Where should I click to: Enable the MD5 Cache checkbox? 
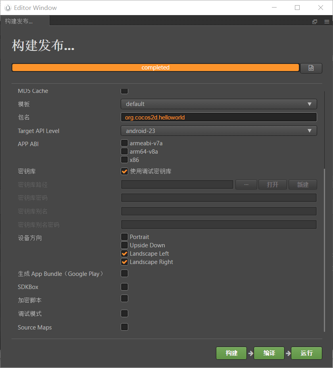tap(124, 91)
